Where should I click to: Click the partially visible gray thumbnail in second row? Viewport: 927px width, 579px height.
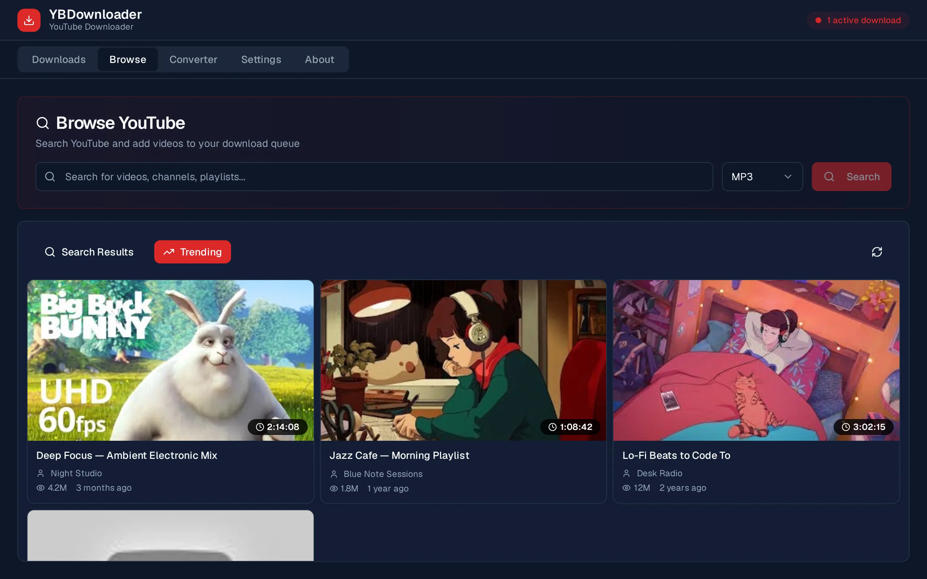tap(171, 535)
